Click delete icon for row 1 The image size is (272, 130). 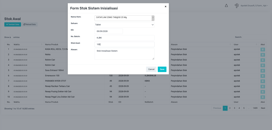tap(263, 49)
